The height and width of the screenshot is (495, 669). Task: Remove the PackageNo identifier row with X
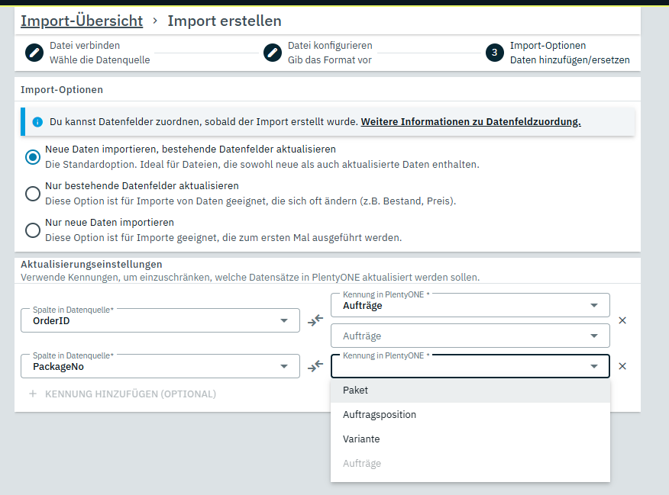[x=622, y=366]
